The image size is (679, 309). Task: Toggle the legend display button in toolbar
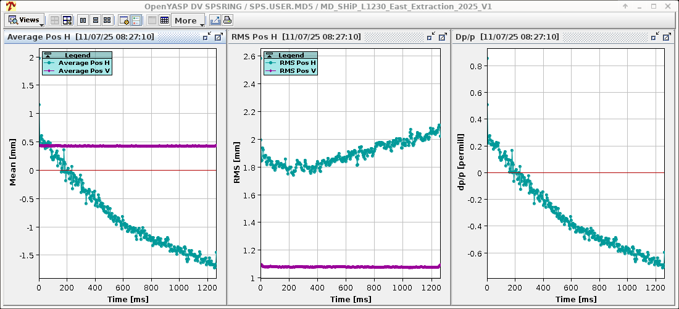click(136, 20)
